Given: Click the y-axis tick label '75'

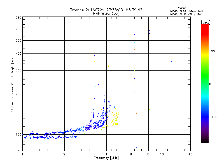Looking at the screenshot, I should (x=20, y=150).
